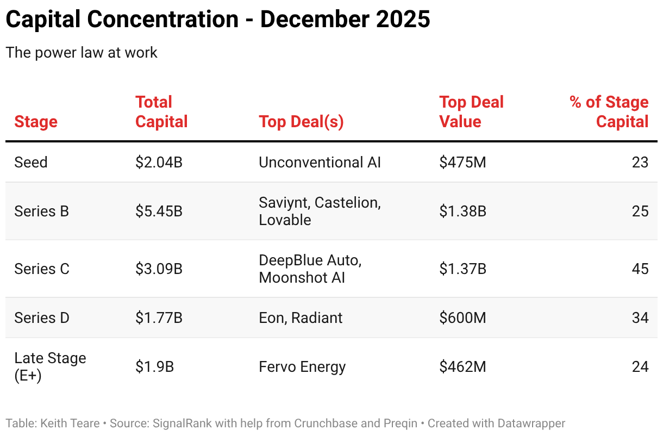The width and height of the screenshot is (663, 436).
Task: Click the Capital Concentration - December 2025 title
Action: [217, 20]
